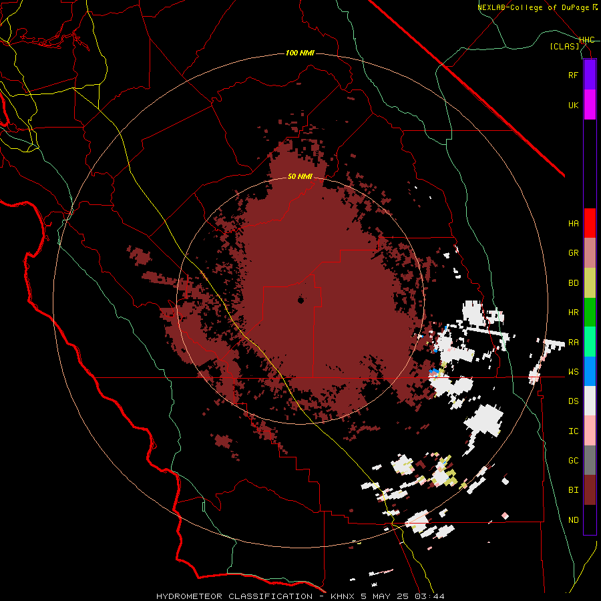The image size is (601, 601).
Task: Click the DS legend label
Action: 573,401
